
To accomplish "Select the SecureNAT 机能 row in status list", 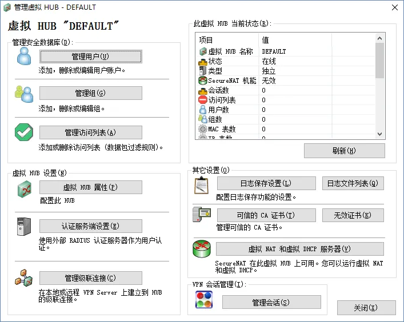I will coord(286,80).
